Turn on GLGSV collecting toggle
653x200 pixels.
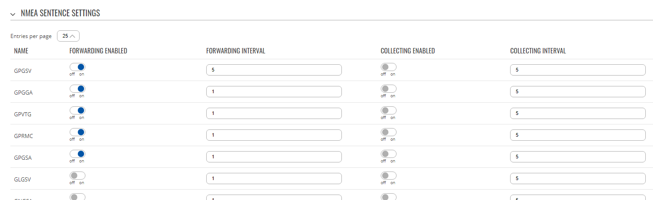(x=388, y=176)
